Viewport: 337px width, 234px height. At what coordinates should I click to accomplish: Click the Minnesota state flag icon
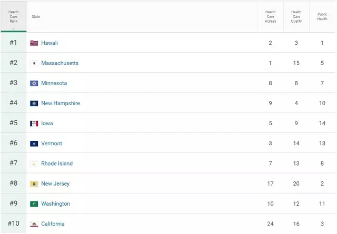point(34,83)
